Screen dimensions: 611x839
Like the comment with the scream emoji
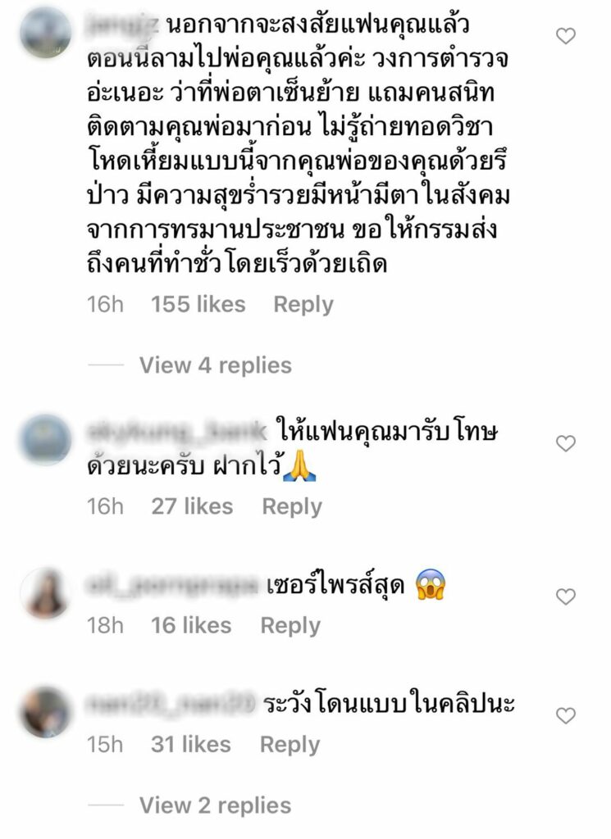point(566,596)
